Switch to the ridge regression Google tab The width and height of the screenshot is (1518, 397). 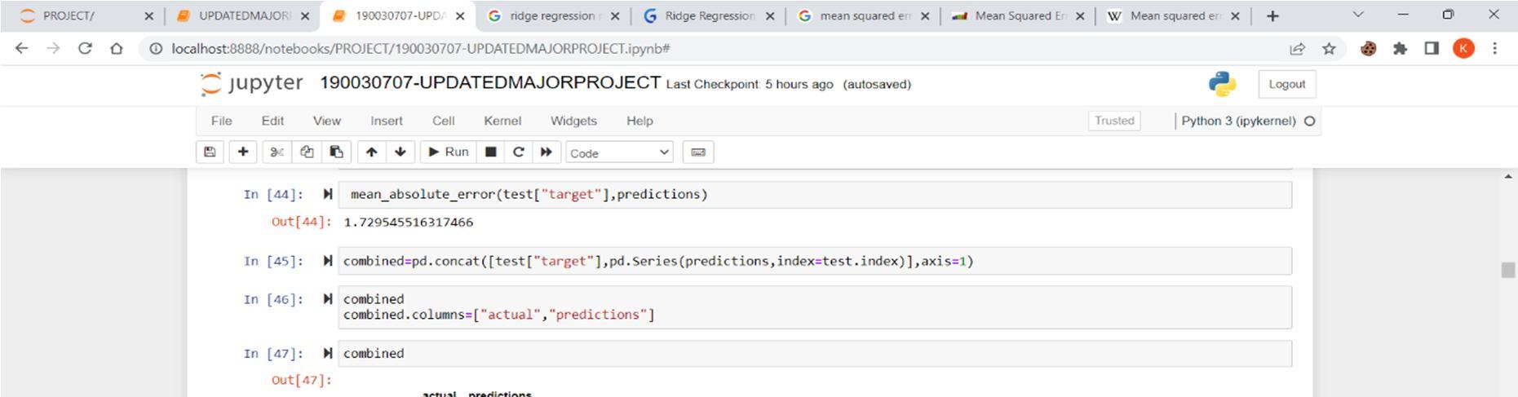click(551, 15)
